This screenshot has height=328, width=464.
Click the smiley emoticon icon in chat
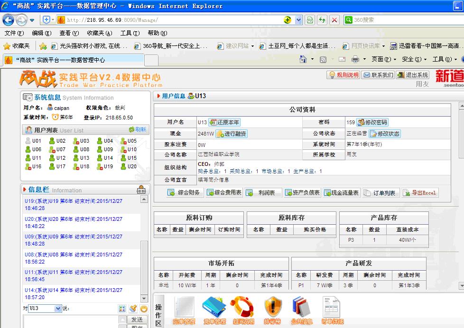tap(144, 309)
